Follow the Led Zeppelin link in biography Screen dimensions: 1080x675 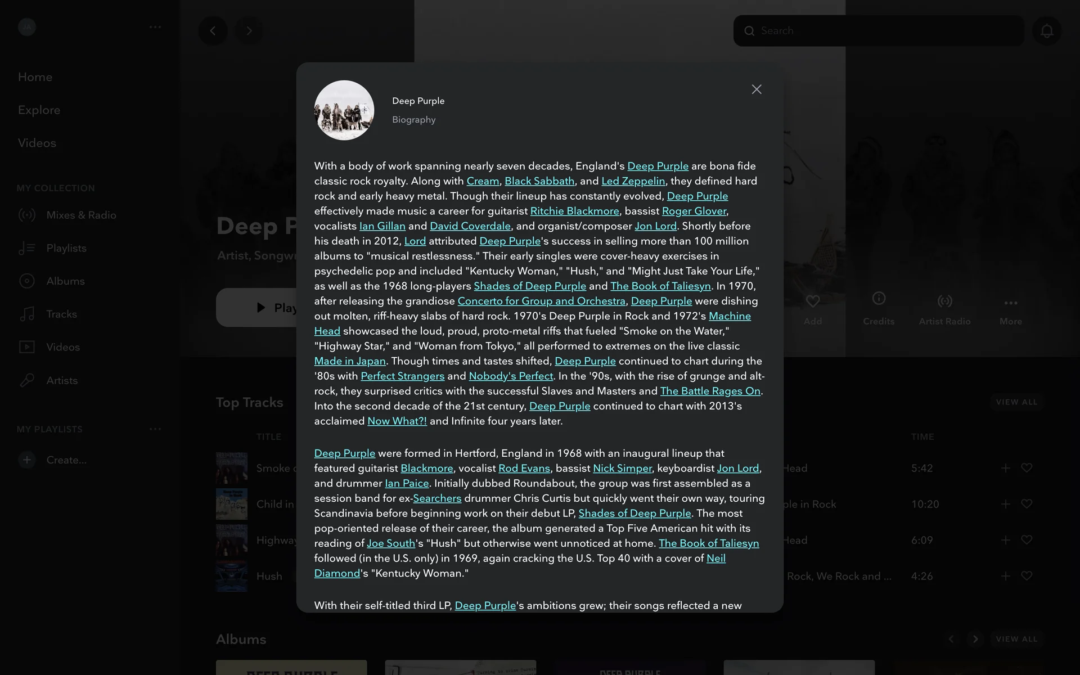coord(633,181)
